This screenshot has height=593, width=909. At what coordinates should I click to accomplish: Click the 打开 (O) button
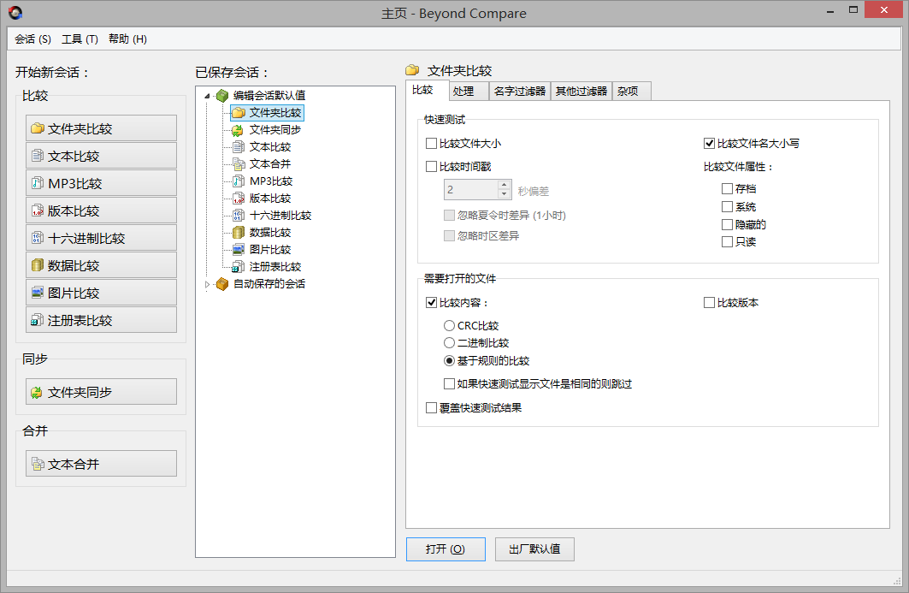[x=446, y=549]
